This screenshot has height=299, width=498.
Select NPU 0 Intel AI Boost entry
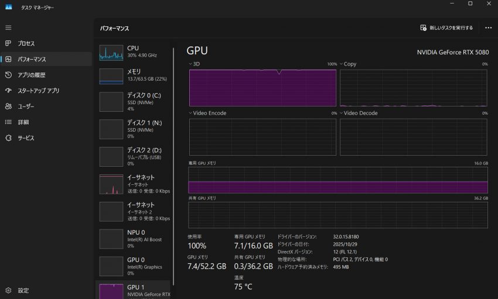[134, 238]
